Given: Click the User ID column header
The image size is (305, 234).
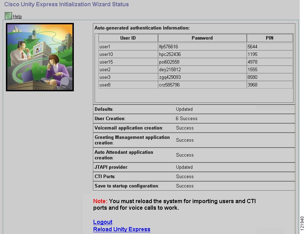Looking at the screenshot, I should 128,38.
